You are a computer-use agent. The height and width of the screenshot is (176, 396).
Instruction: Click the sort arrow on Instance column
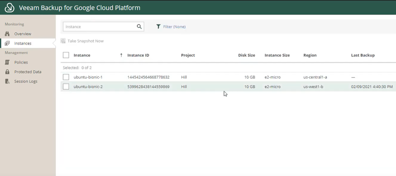121,55
